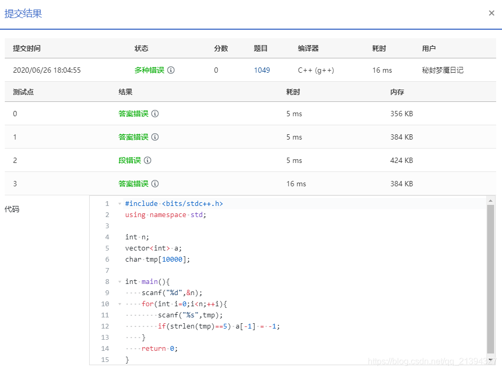Click the 代码 label
The height and width of the screenshot is (371, 502).
(12, 209)
